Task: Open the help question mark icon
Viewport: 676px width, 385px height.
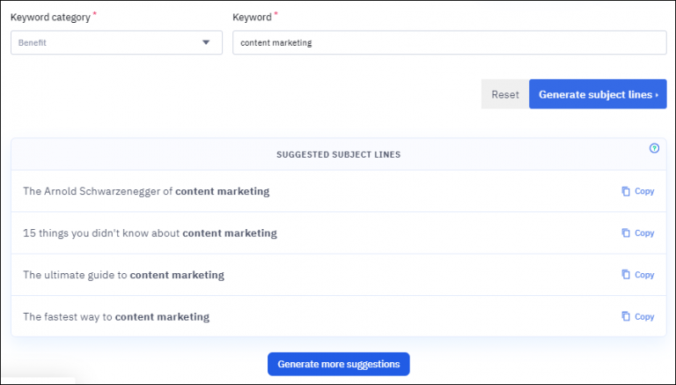Action: (x=654, y=149)
